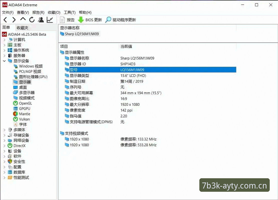Click the OpenGL icon in tree
278x200 pixels.
pyautogui.click(x=16, y=103)
